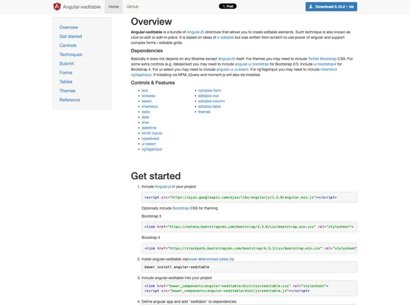The height and width of the screenshot is (305, 410).
Task: Click the select control link
Action: [x=147, y=101]
